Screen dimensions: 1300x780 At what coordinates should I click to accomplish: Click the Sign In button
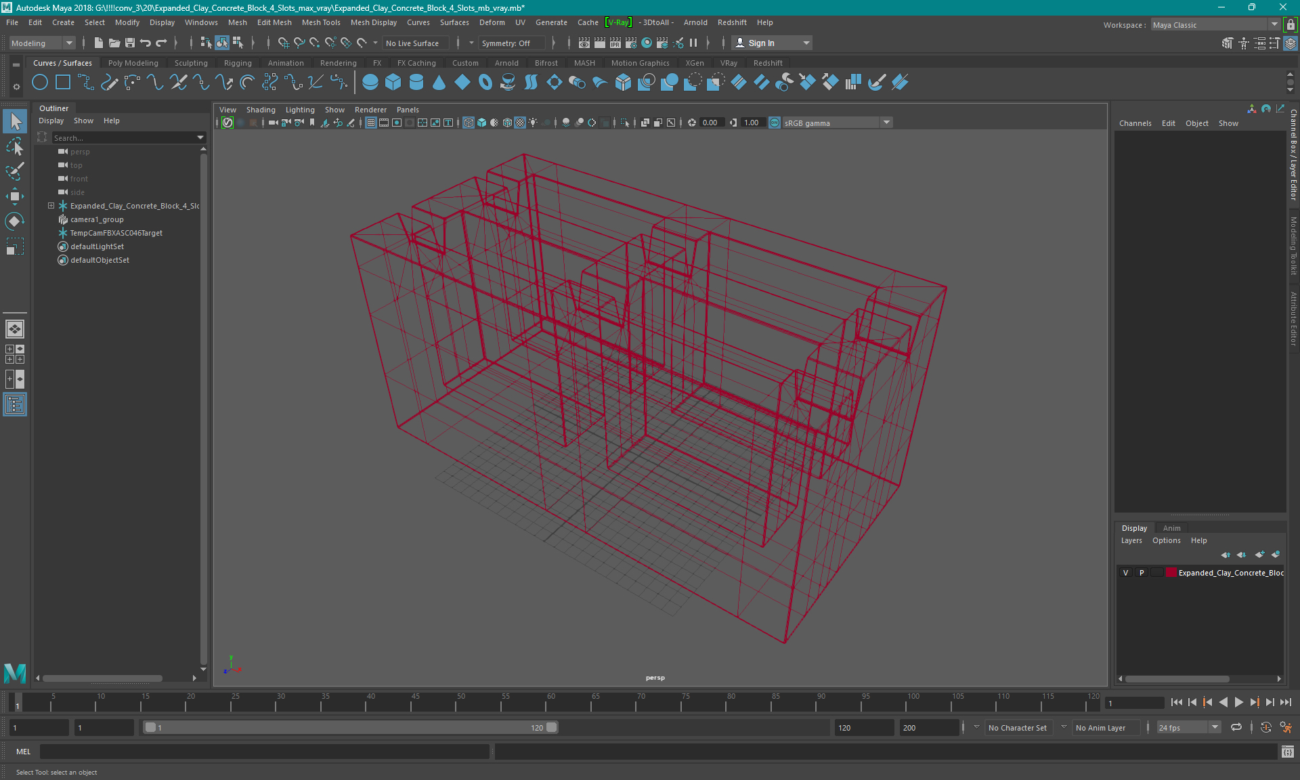point(760,42)
